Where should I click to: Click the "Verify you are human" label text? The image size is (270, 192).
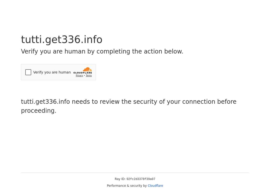pyautogui.click(x=52, y=72)
